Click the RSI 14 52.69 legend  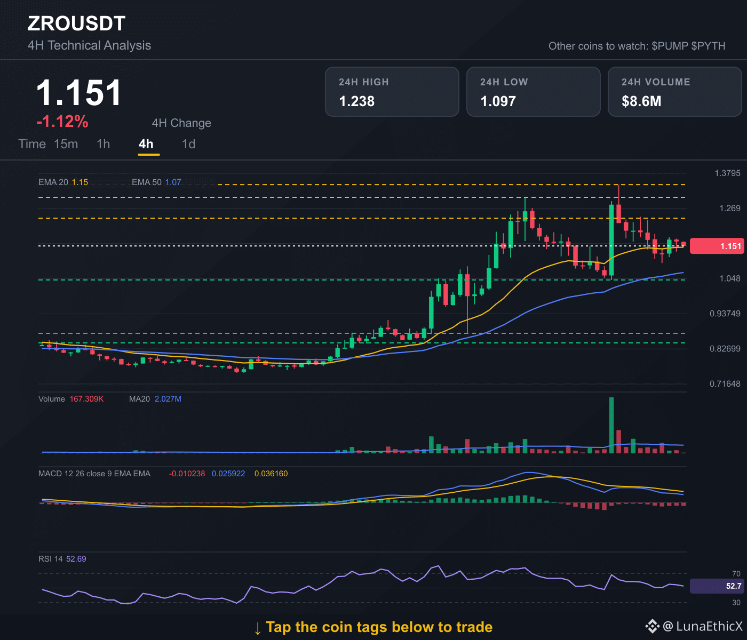coord(62,559)
